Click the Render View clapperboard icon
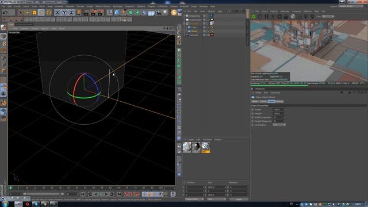The width and height of the screenshot is (368, 207). click(x=86, y=12)
